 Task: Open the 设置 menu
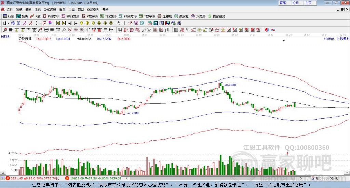point(62,9)
